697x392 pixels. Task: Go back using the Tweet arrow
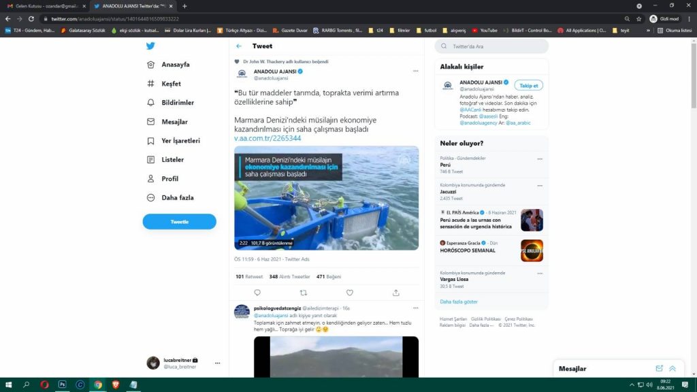point(239,46)
